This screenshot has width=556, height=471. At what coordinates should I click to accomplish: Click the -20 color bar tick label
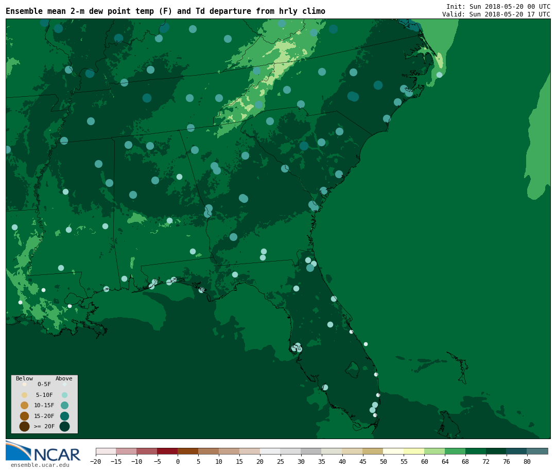click(x=95, y=461)
